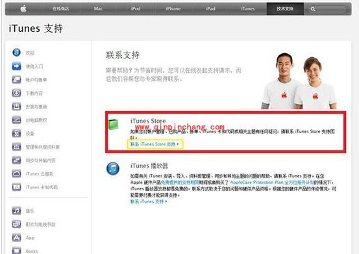Click the iTunes 云服务 cloud icon

pos(16,173)
